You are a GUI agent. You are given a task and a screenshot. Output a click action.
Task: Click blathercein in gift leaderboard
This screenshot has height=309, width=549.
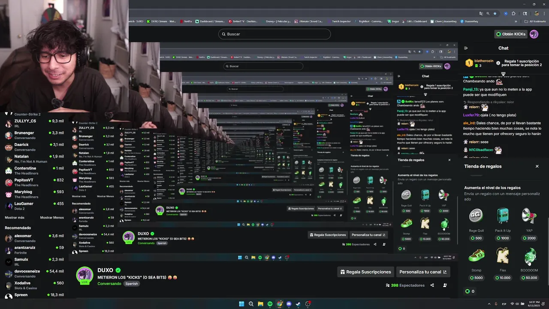click(x=484, y=61)
